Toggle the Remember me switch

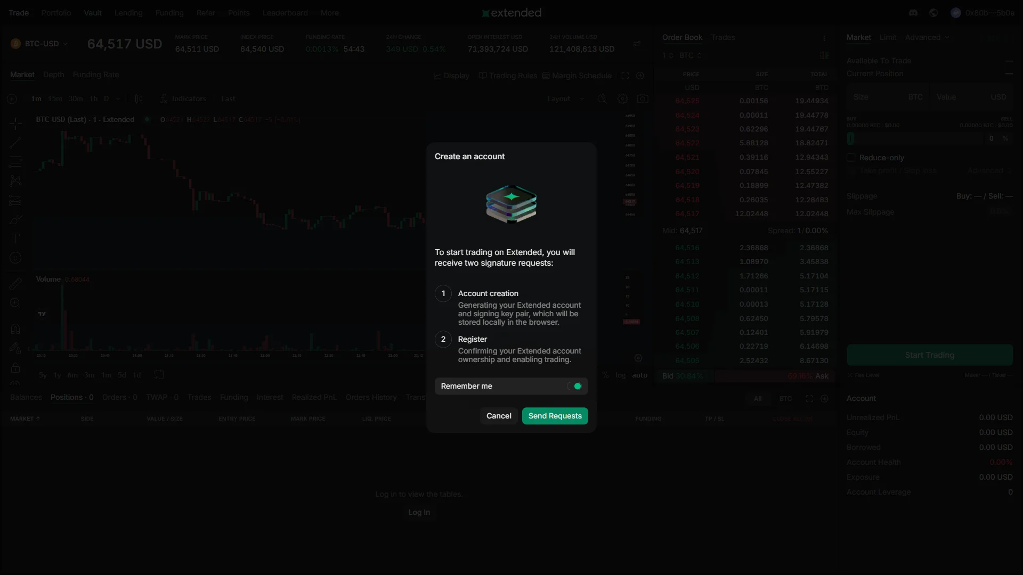pyautogui.click(x=574, y=386)
